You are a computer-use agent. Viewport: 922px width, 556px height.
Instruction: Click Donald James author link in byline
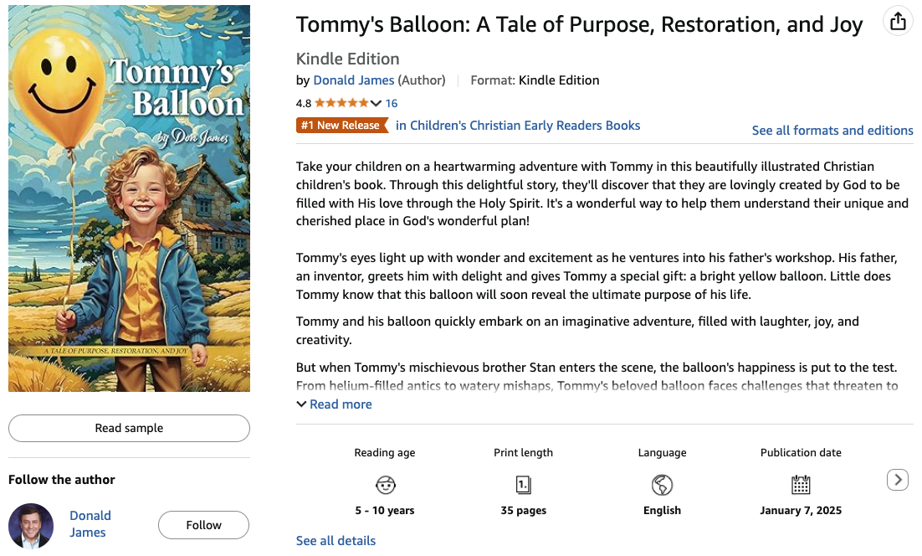[x=353, y=80]
